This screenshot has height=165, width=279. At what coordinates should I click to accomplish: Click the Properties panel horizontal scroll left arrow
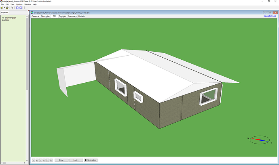point(2,163)
